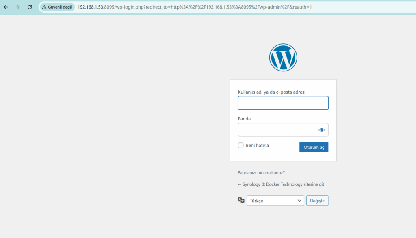416x238 pixels.
Task: Open the 'Güvenli değil' security warning badge
Action: [57, 7]
